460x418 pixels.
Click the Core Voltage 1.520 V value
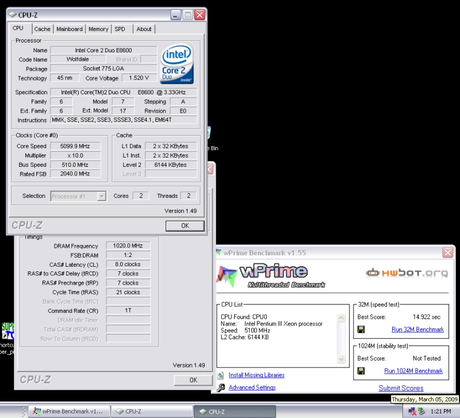(x=139, y=78)
